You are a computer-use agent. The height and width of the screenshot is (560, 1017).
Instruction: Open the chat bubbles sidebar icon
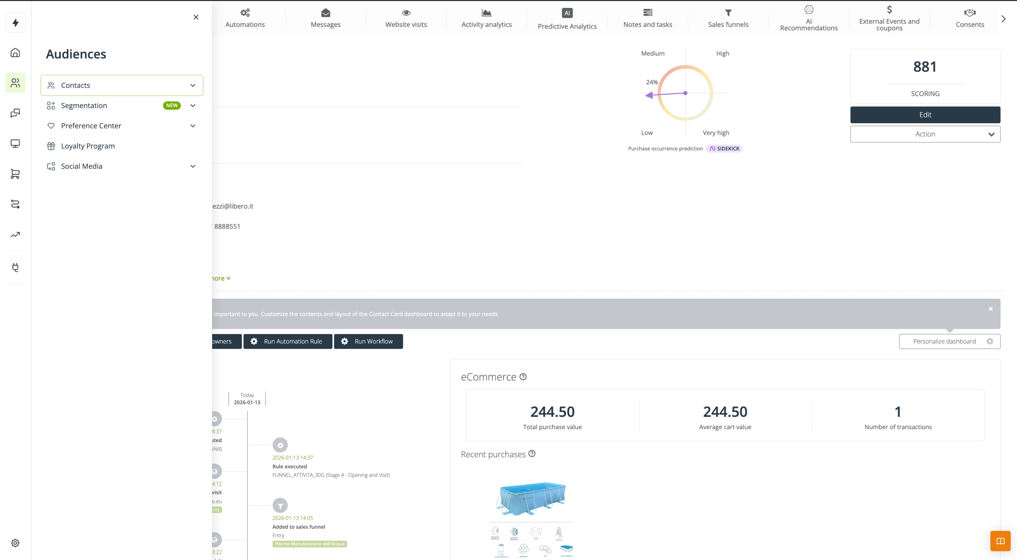click(15, 113)
